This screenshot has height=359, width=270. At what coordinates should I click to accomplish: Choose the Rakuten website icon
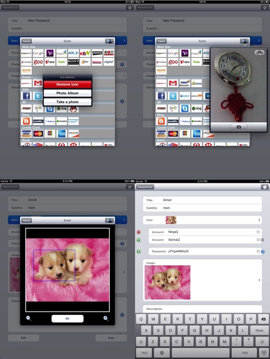click(109, 53)
